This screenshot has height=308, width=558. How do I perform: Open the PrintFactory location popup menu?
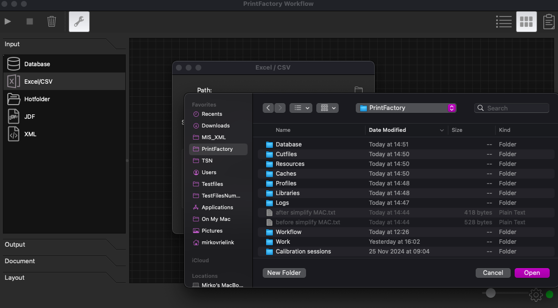point(406,108)
